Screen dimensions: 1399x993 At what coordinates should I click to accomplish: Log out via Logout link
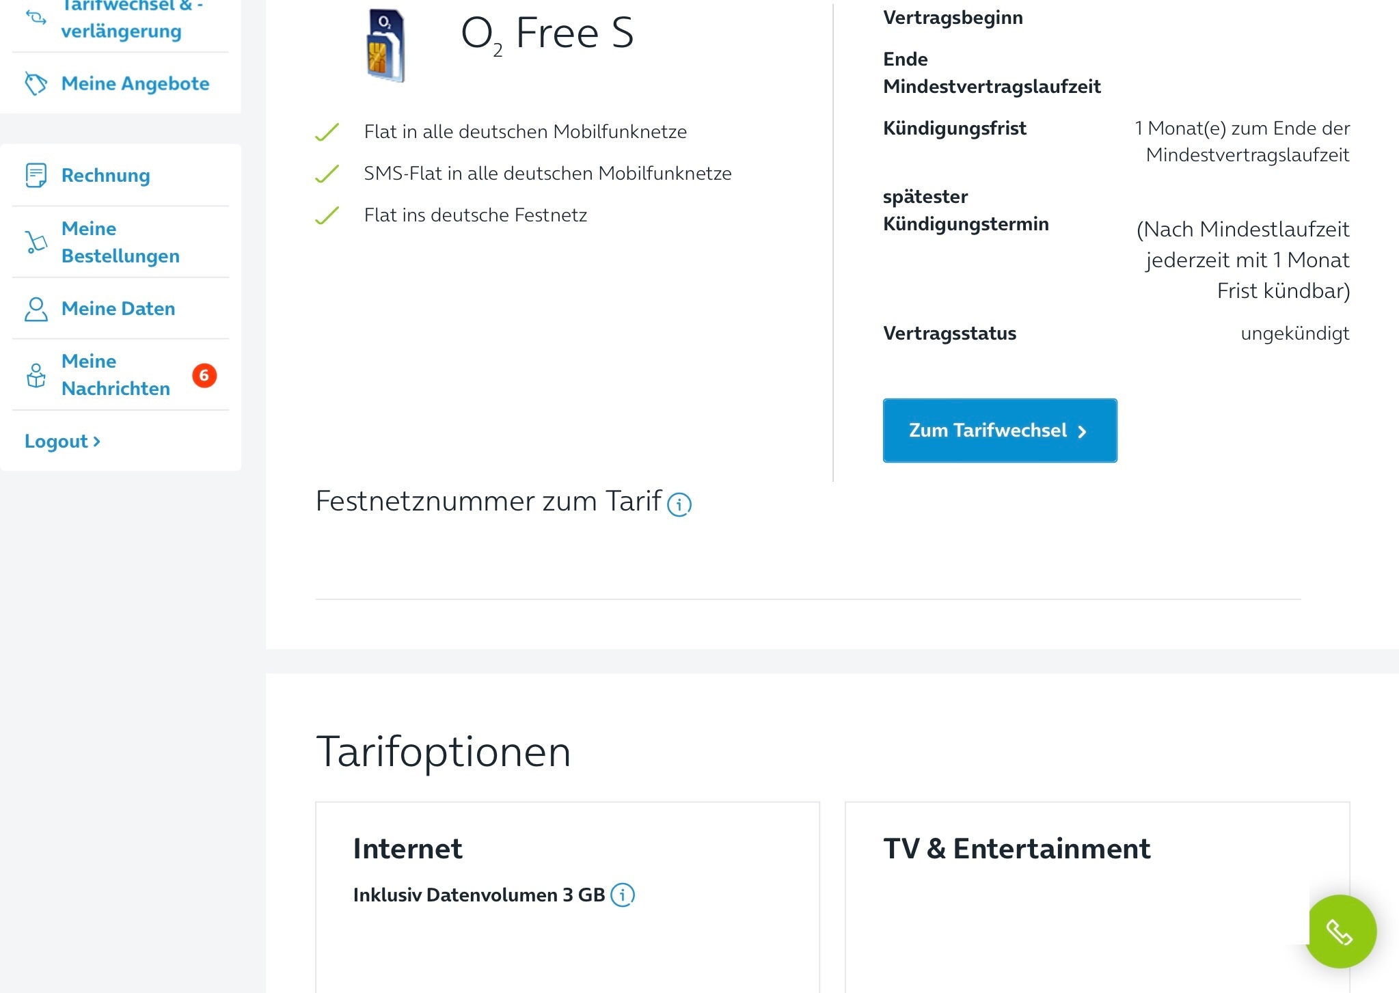62,441
